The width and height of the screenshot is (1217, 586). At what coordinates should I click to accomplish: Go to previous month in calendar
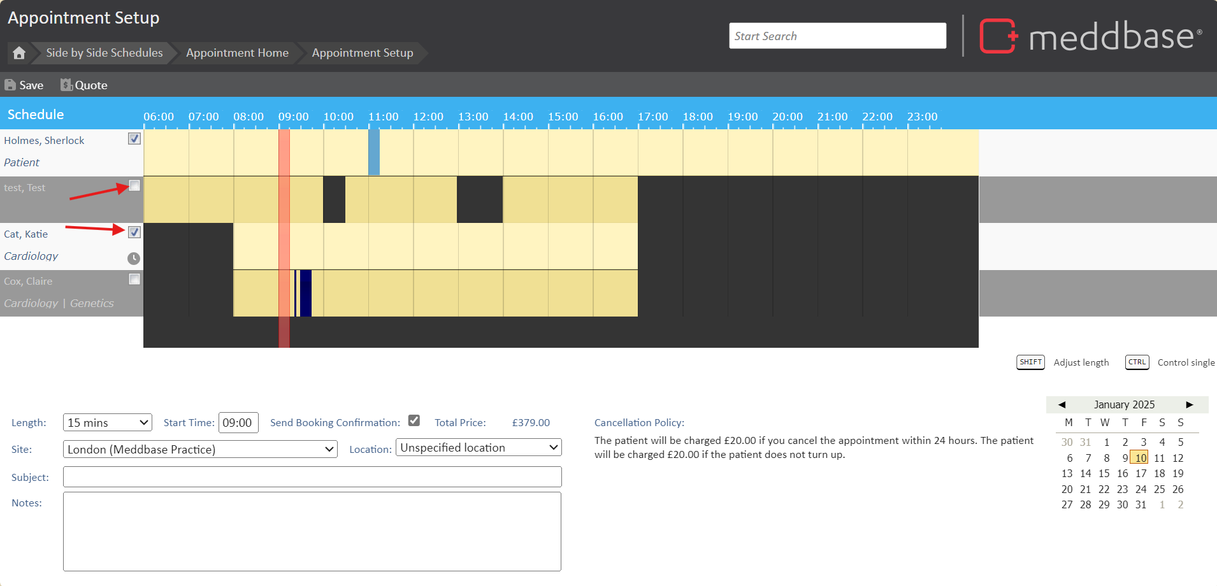[1062, 404]
